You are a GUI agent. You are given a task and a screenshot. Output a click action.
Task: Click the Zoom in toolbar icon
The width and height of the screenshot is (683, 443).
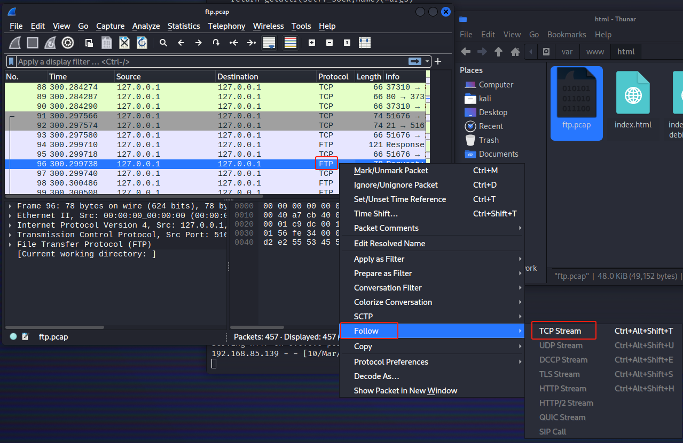(312, 43)
